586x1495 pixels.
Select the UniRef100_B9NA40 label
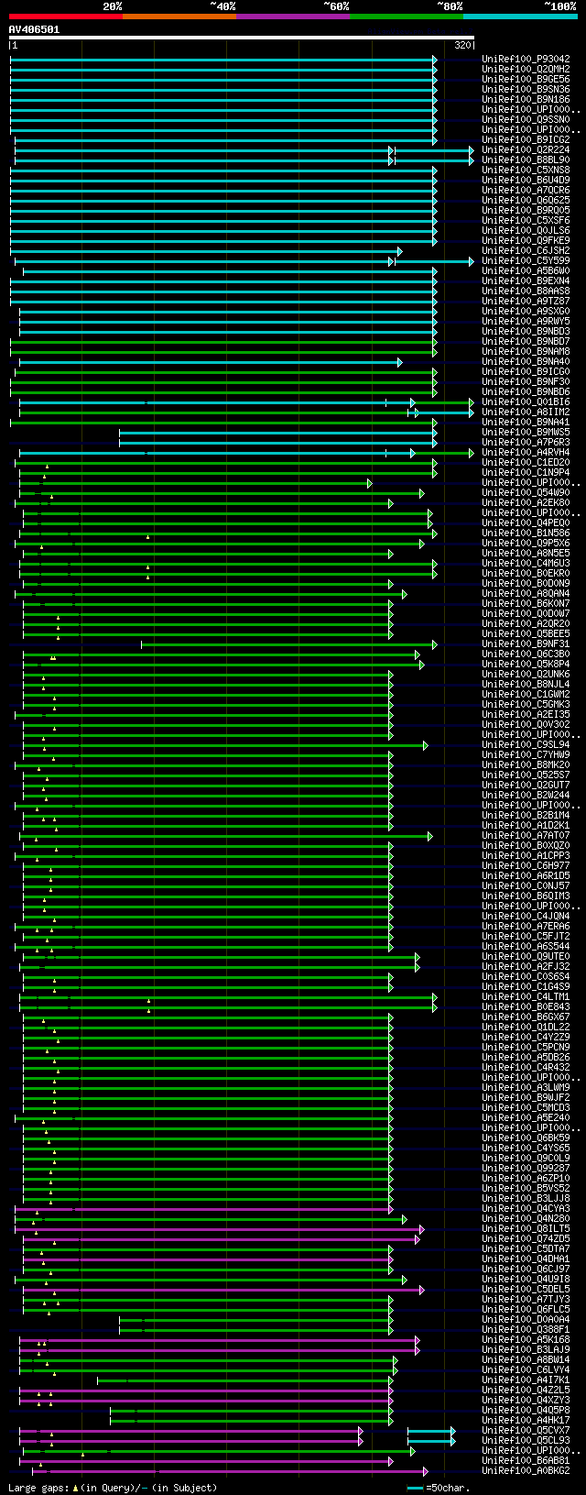pos(526,362)
